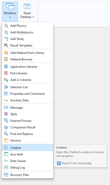Open Properties and Comments window
The height and width of the screenshot is (185, 110).
[x=28, y=94]
